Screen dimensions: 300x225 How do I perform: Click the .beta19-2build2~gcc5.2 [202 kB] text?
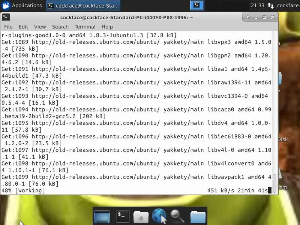54,116
